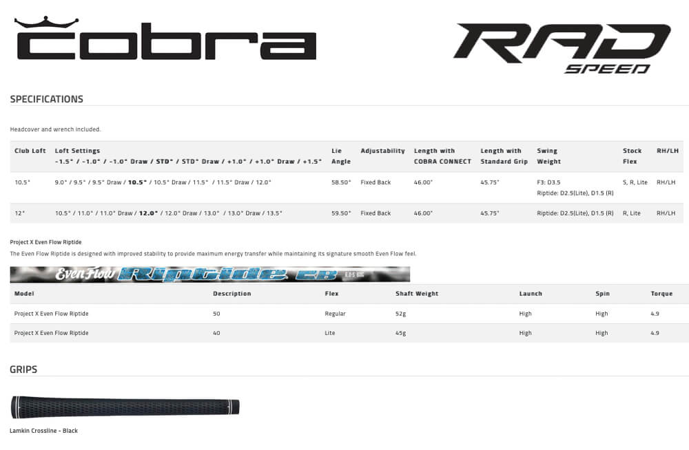Click the 12° club loft cell
Image resolution: width=689 pixels, height=450 pixels.
pos(20,213)
